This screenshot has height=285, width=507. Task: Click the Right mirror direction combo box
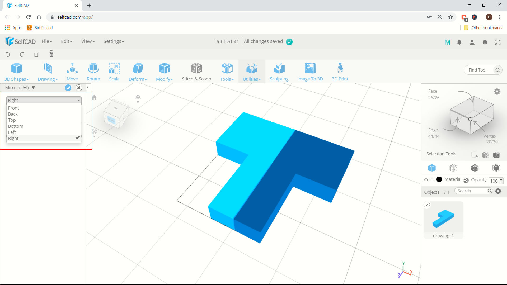click(44, 100)
